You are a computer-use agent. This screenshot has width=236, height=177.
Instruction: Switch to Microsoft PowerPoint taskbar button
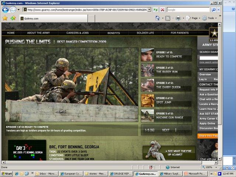tap(195, 174)
